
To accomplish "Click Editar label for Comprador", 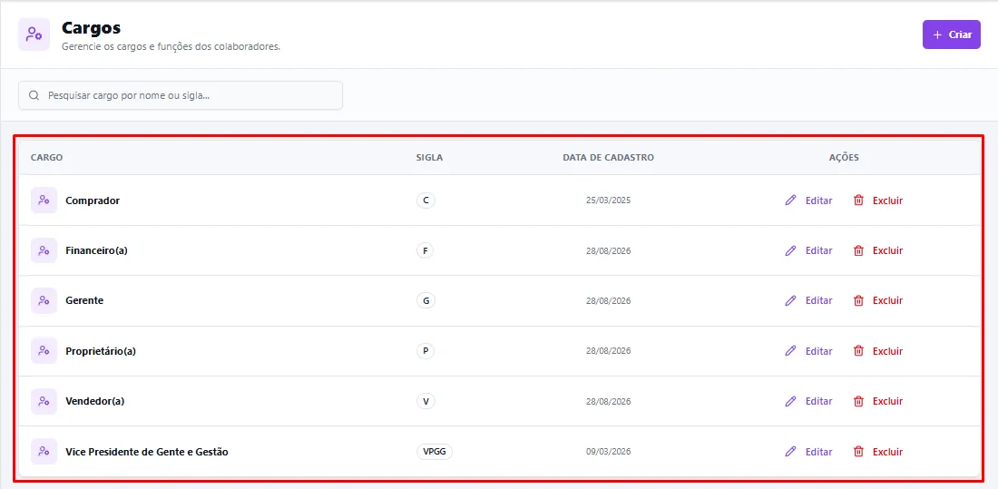I will pyautogui.click(x=818, y=200).
